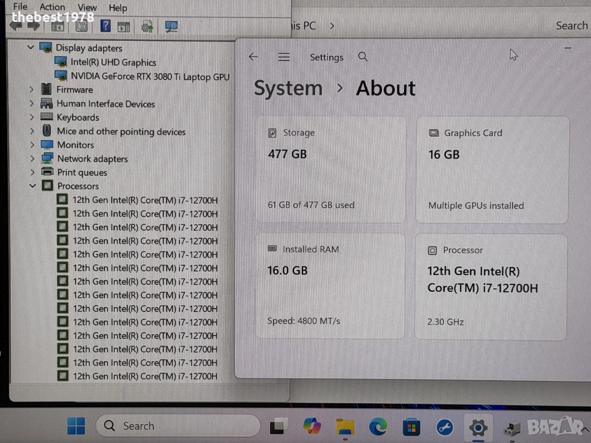Click the Windows Start button
The image size is (591, 443).
[x=76, y=426]
